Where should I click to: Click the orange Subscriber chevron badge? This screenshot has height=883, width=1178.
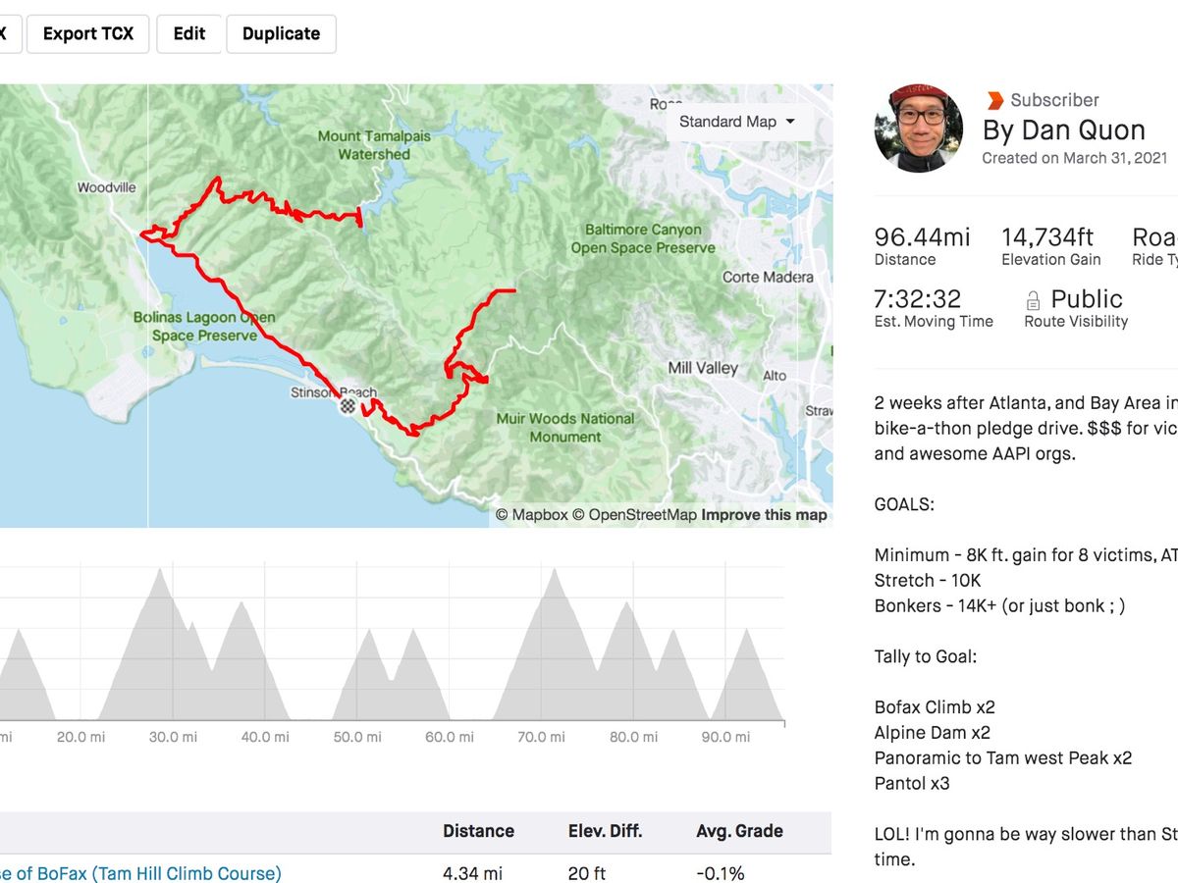[995, 100]
